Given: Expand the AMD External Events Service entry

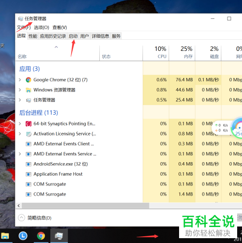Looking at the screenshot, I should [20, 154].
